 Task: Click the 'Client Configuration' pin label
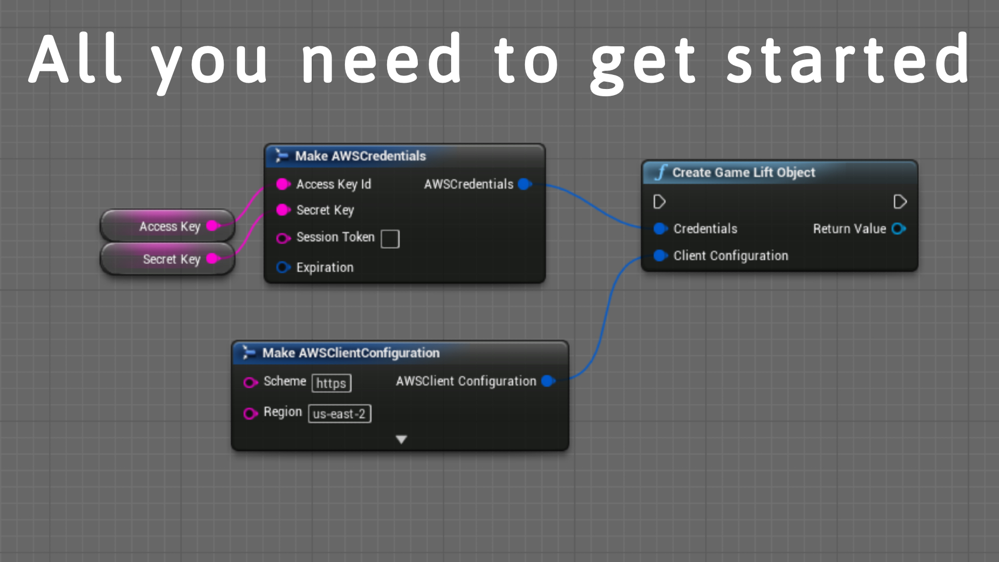[x=731, y=256]
